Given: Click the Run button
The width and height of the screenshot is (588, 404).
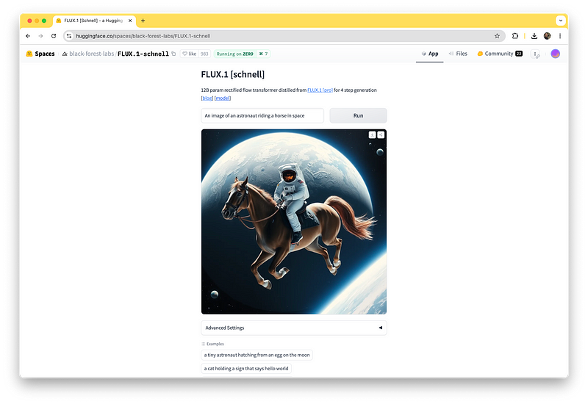Looking at the screenshot, I should coord(358,115).
